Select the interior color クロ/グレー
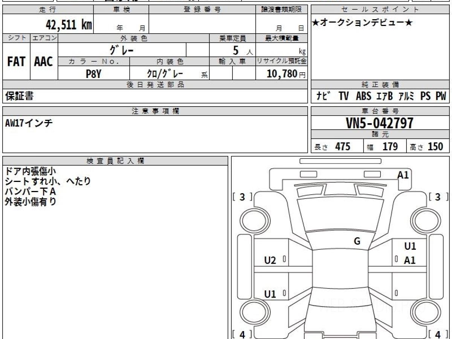The image size is (452, 339). (x=165, y=73)
